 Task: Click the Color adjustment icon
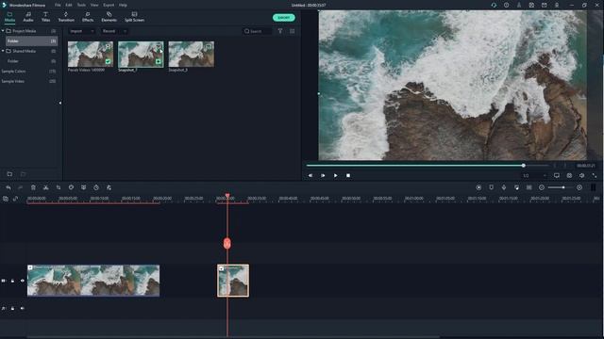point(71,187)
